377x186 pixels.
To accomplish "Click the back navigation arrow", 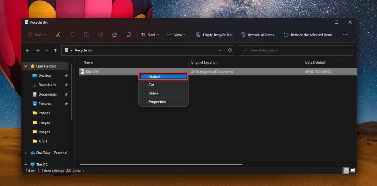I will (28, 50).
